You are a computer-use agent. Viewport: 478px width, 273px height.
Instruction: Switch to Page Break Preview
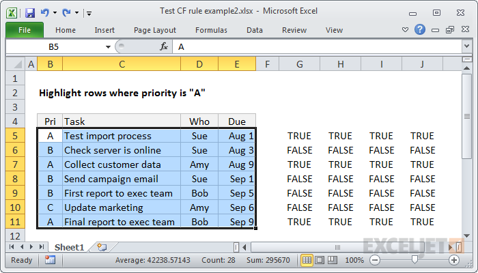tap(333, 260)
